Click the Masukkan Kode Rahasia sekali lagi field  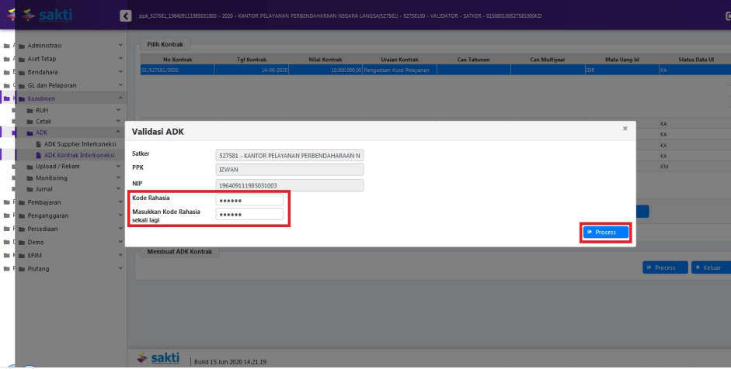[x=249, y=215]
